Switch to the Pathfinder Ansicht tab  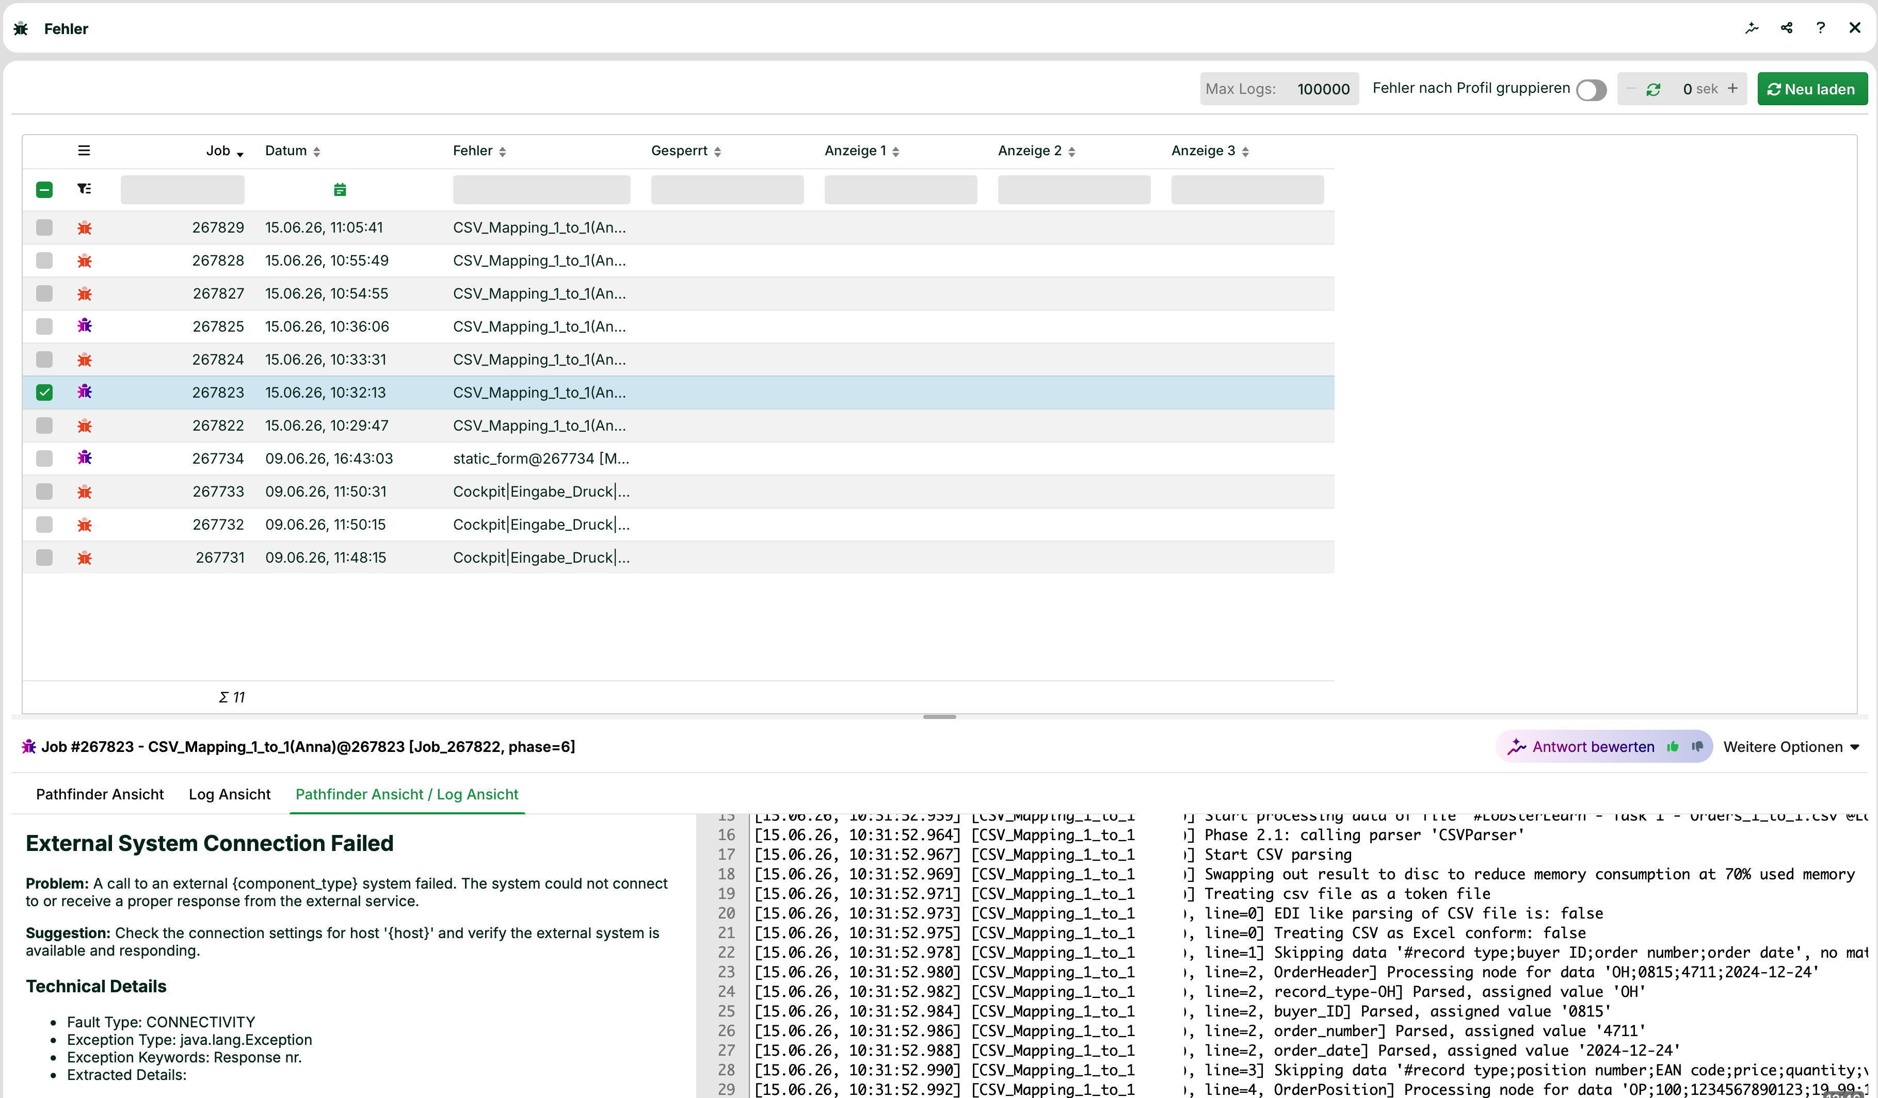[x=100, y=794]
